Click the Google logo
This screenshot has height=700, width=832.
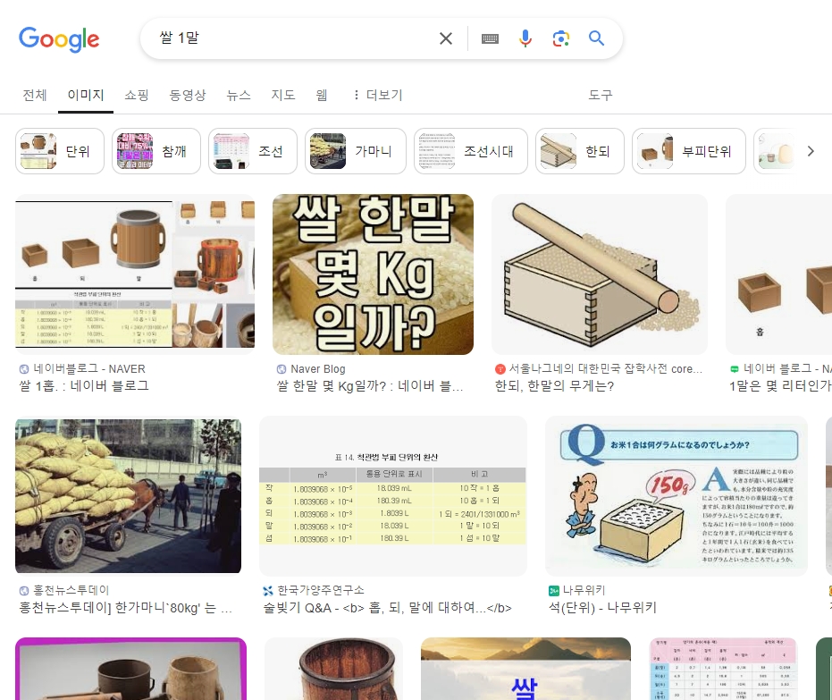[x=59, y=38]
